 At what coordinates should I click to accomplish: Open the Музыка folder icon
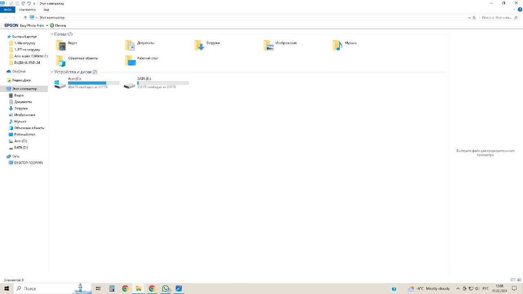(x=337, y=45)
